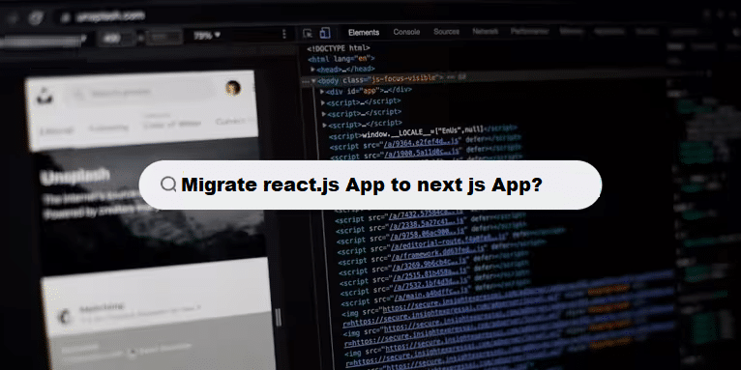The width and height of the screenshot is (741, 370).
Task: Switch to the Network tab
Action: click(486, 32)
